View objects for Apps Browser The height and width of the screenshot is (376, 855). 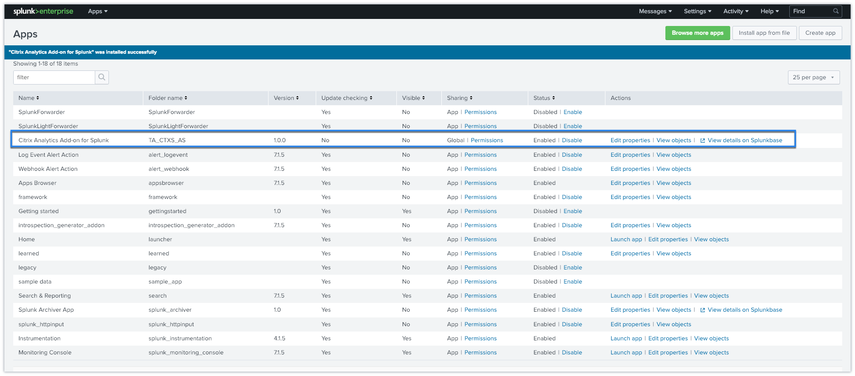coord(674,183)
